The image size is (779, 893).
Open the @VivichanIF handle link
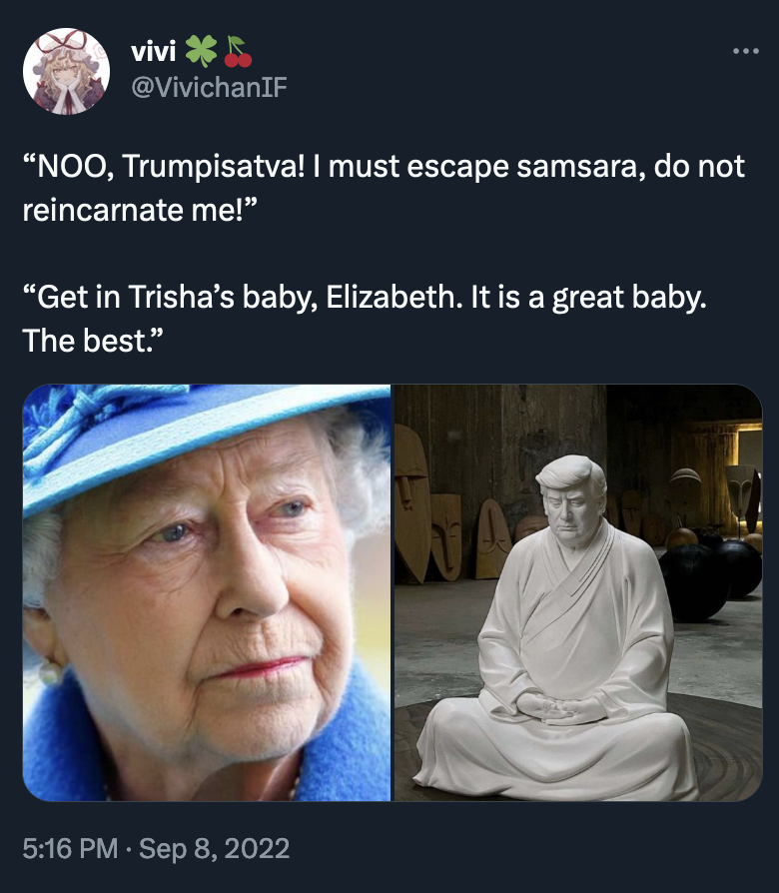coord(209,88)
